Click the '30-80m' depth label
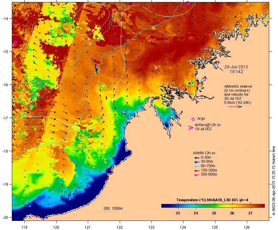This screenshot has width=278, height=230. click(207, 162)
